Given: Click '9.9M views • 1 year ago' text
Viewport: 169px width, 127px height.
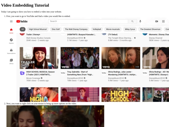Looking at the screenshot, I should click(118, 81).
